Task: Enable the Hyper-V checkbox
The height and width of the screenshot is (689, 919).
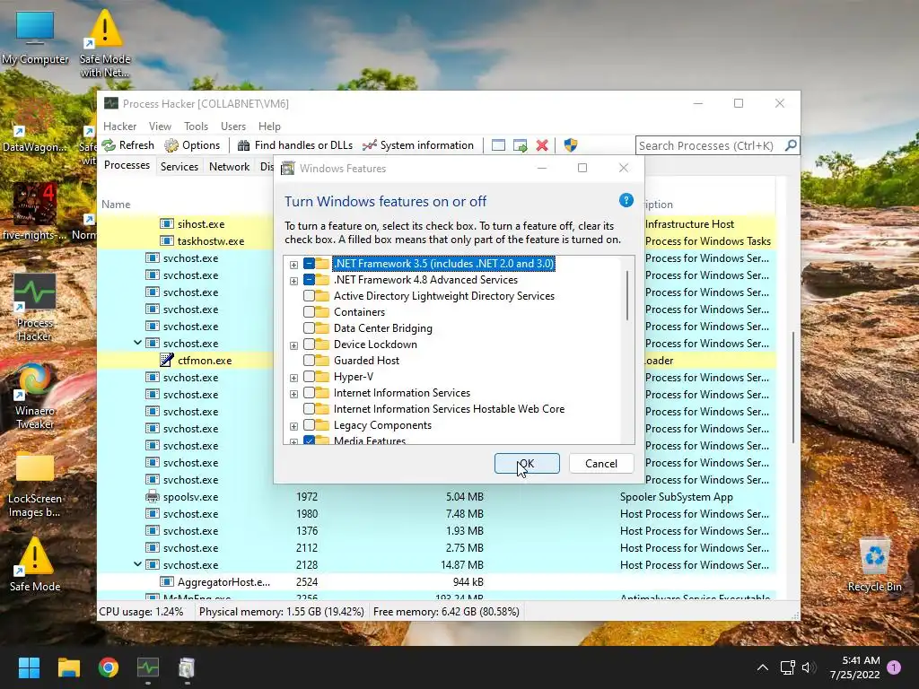Action: click(x=309, y=377)
